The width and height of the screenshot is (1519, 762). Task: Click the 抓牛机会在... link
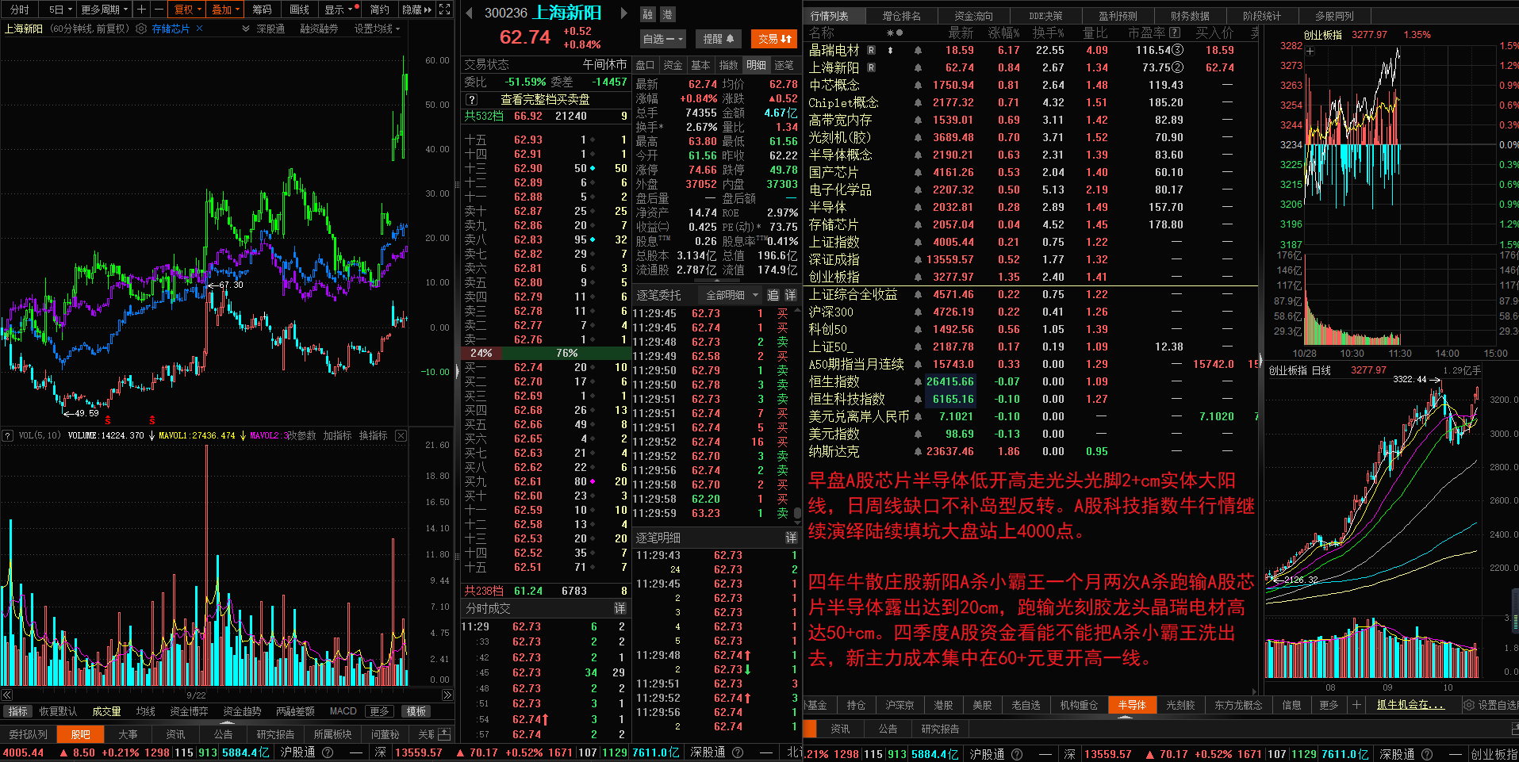click(x=1410, y=705)
